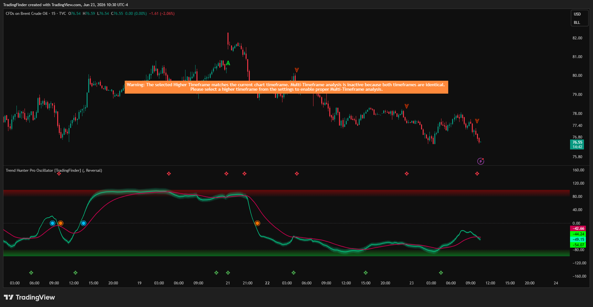
Task: Click the green current price label 76.55
Action: [x=577, y=142]
